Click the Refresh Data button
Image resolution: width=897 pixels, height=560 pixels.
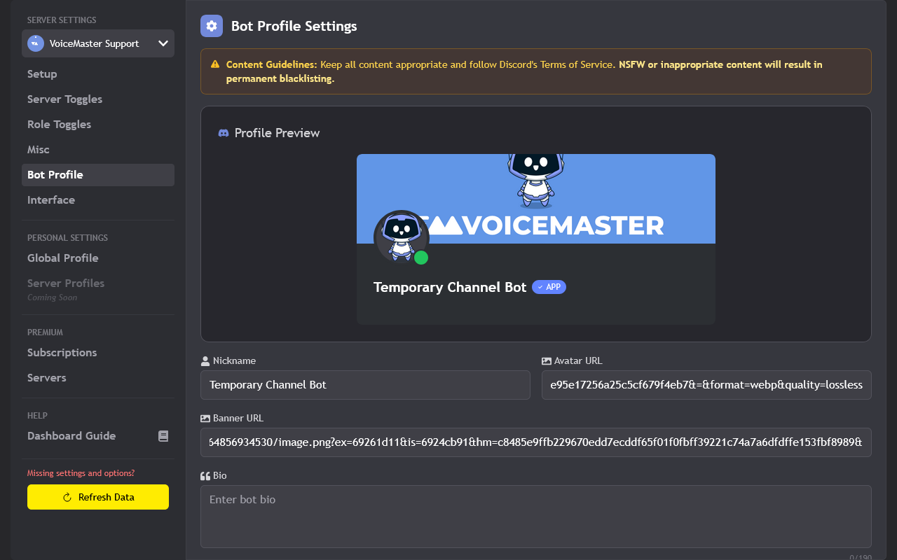(97, 497)
